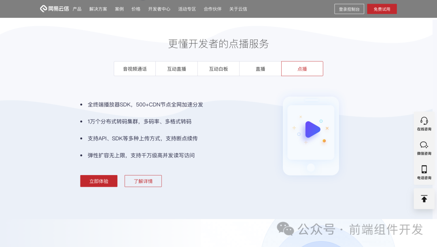Click the 微信咨询 WeChat icon

tap(424, 145)
